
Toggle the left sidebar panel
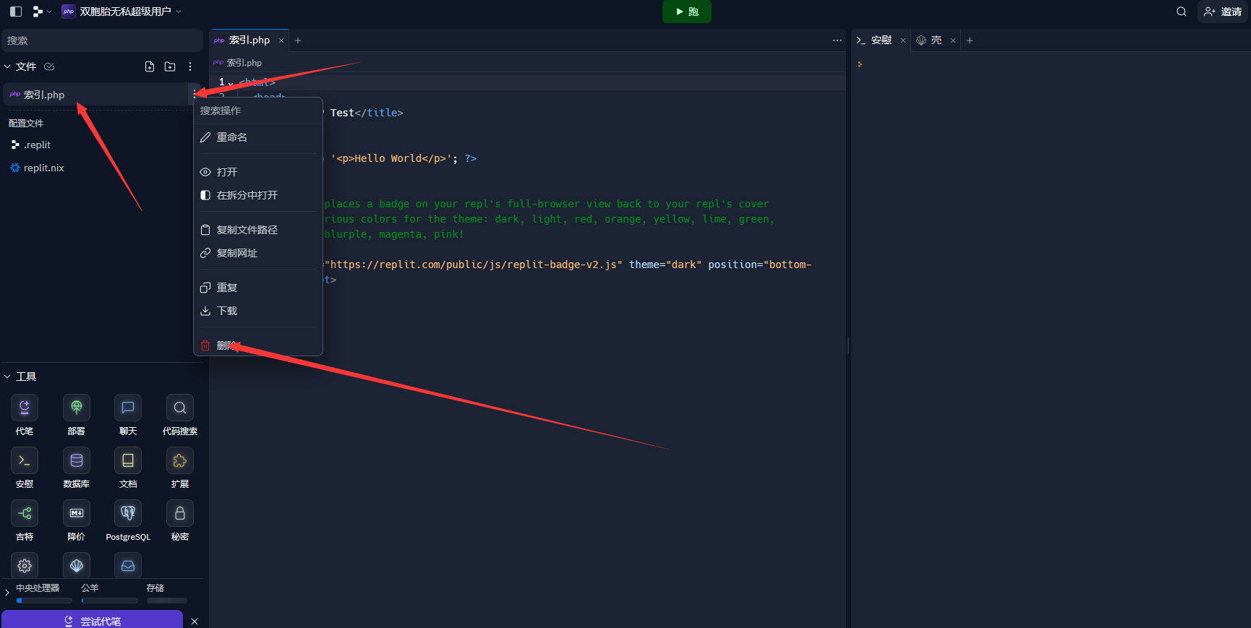tap(16, 12)
